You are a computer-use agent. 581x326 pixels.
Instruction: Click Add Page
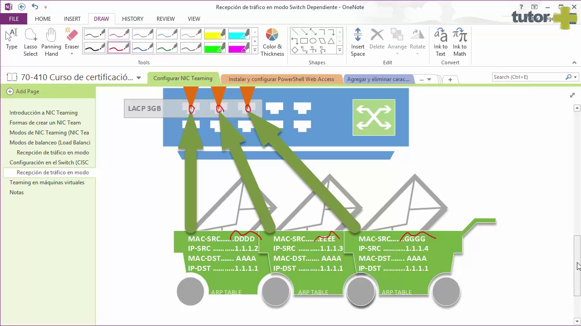23,91
